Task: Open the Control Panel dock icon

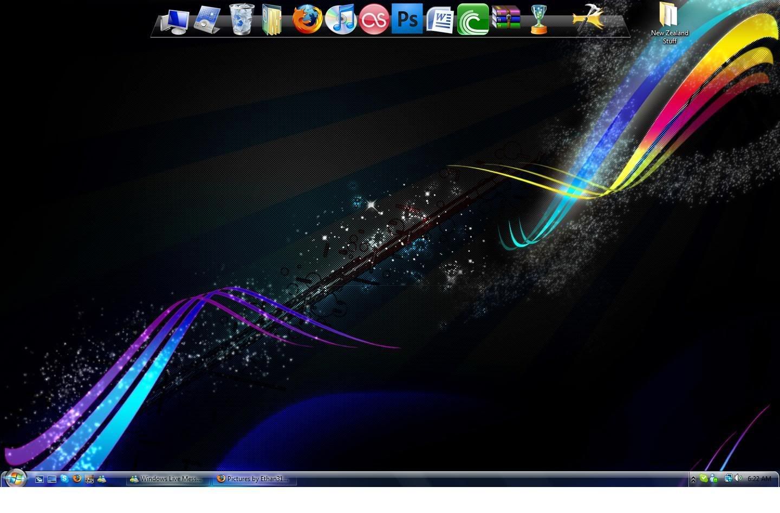Action: [x=207, y=20]
